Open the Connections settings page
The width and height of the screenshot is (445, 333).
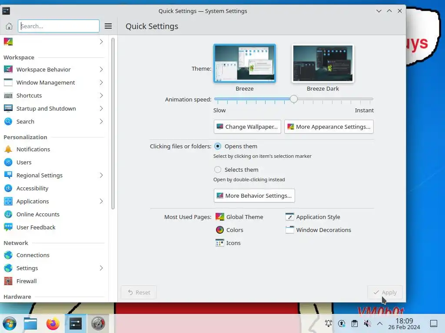click(54, 255)
